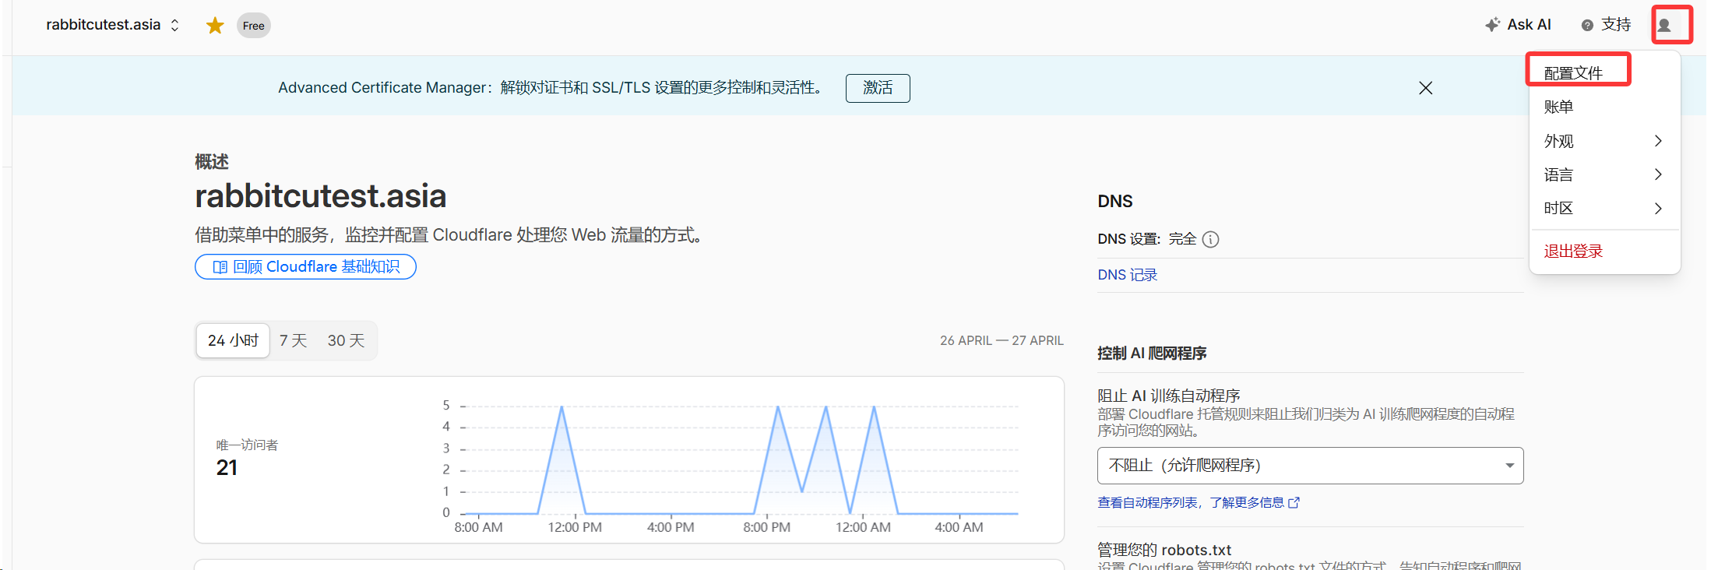Click the gold star favorite icon
Screen dimensions: 1718x570
click(x=215, y=26)
